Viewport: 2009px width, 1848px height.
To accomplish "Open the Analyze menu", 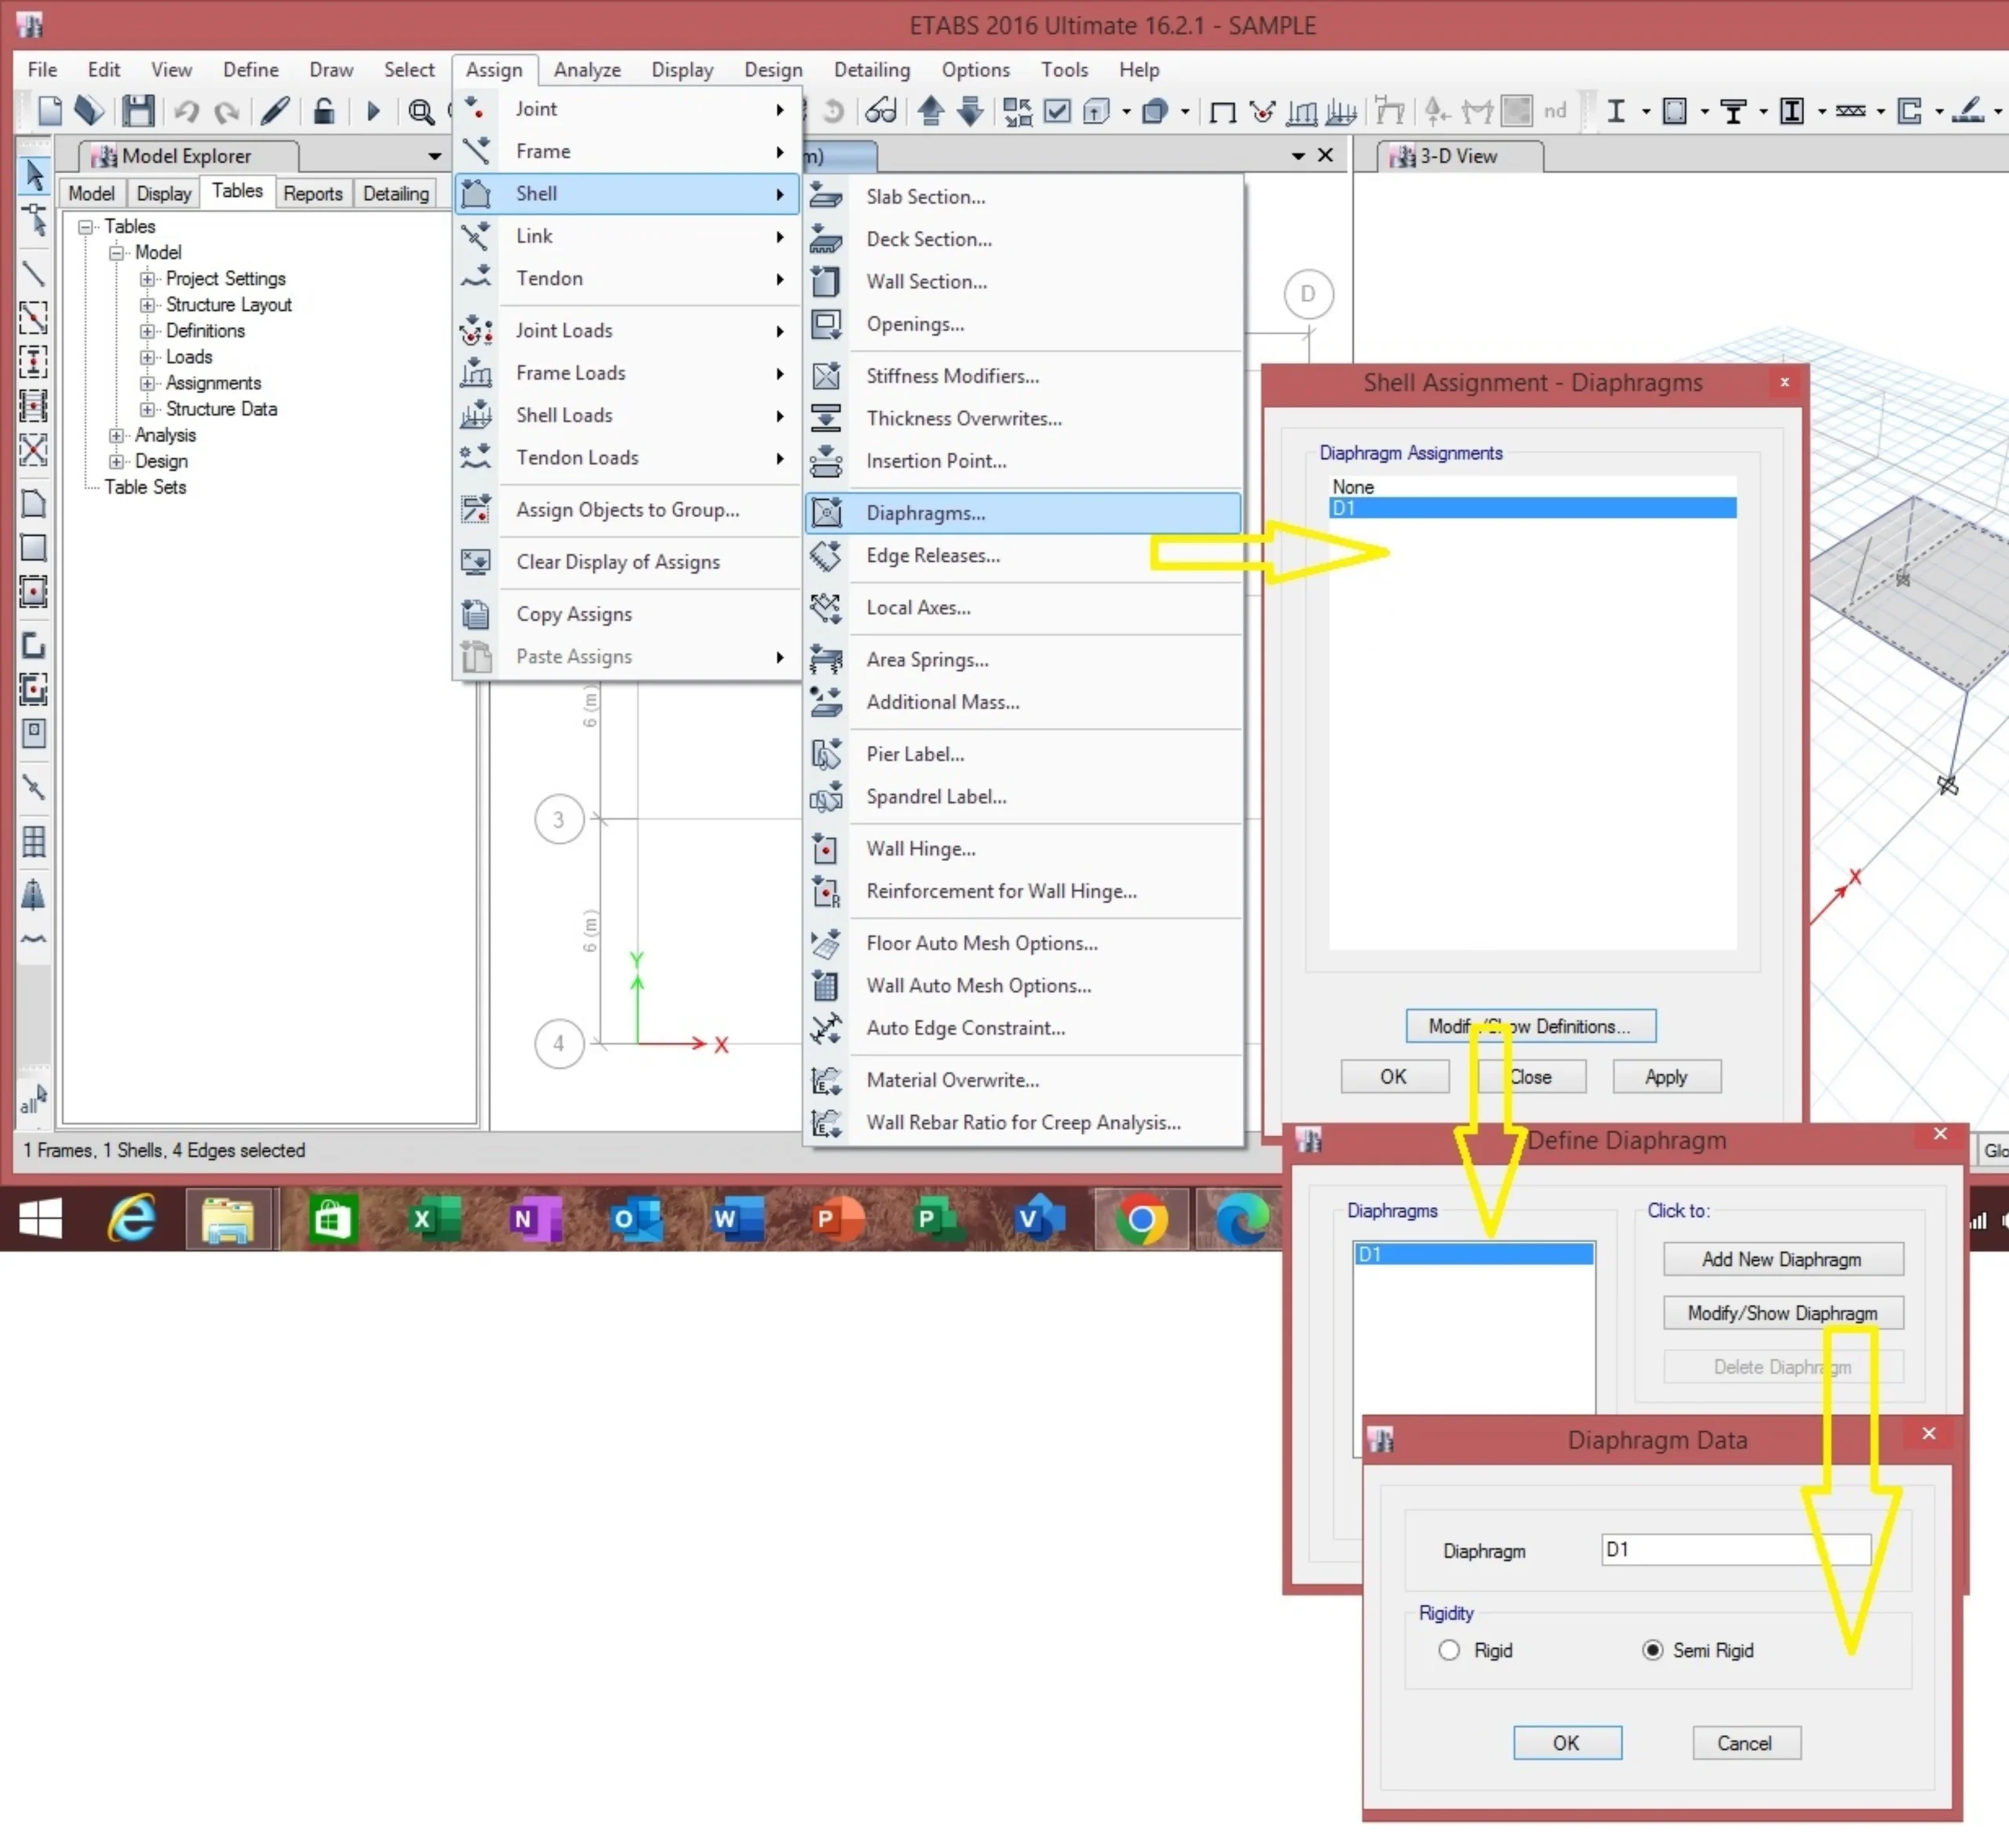I will coord(586,70).
